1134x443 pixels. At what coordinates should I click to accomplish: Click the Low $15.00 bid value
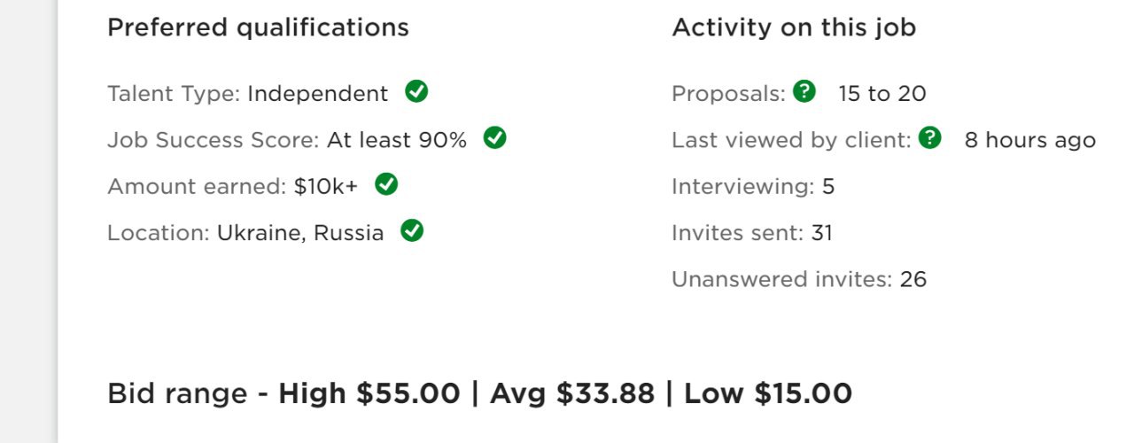tap(768, 393)
